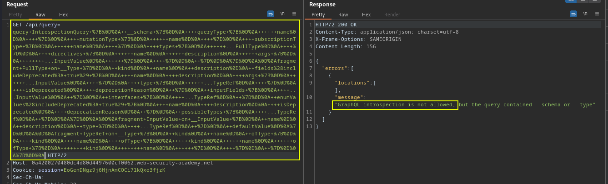Select the rightmost layout view icon
Image resolution: width=608 pixels, height=184 pixels.
pyautogui.click(x=595, y=1)
